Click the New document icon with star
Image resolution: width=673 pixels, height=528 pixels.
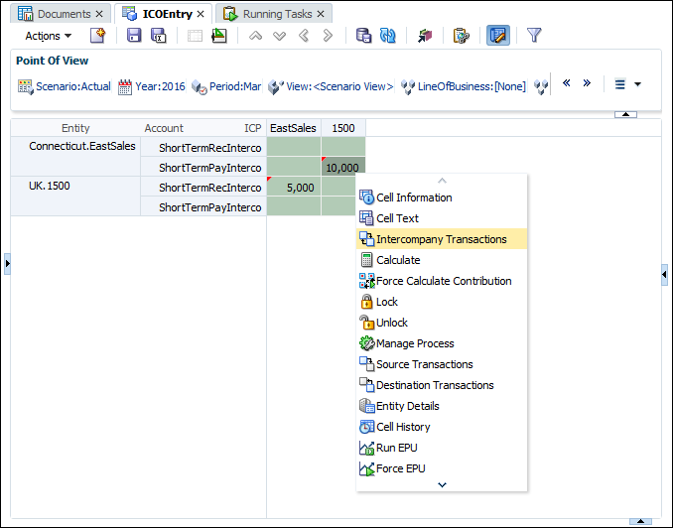point(98,35)
